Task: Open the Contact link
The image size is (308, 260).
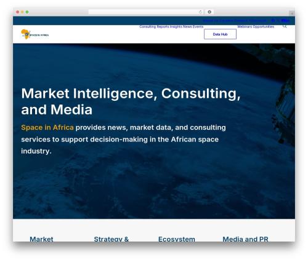Action: 241,20
